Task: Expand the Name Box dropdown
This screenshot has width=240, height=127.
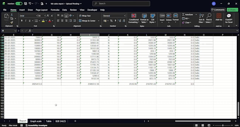Action: click(15, 31)
